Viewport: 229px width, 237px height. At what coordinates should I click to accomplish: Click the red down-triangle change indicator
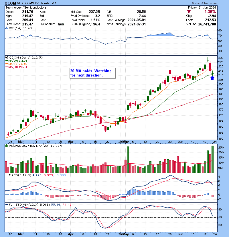tap(189, 12)
